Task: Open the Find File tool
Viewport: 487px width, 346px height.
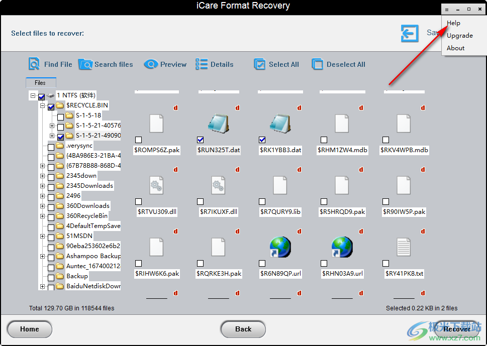Action: pos(50,64)
